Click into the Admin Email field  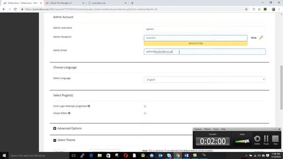coord(205,52)
